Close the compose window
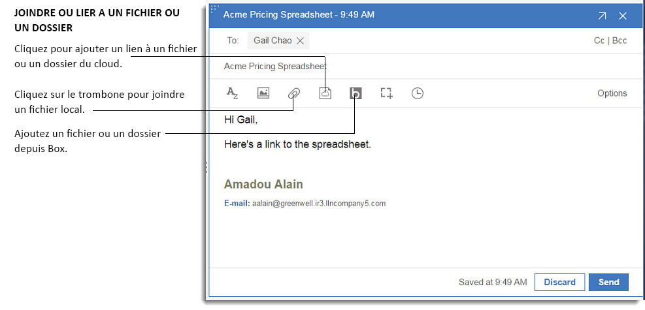The width and height of the screenshot is (645, 310). [623, 15]
